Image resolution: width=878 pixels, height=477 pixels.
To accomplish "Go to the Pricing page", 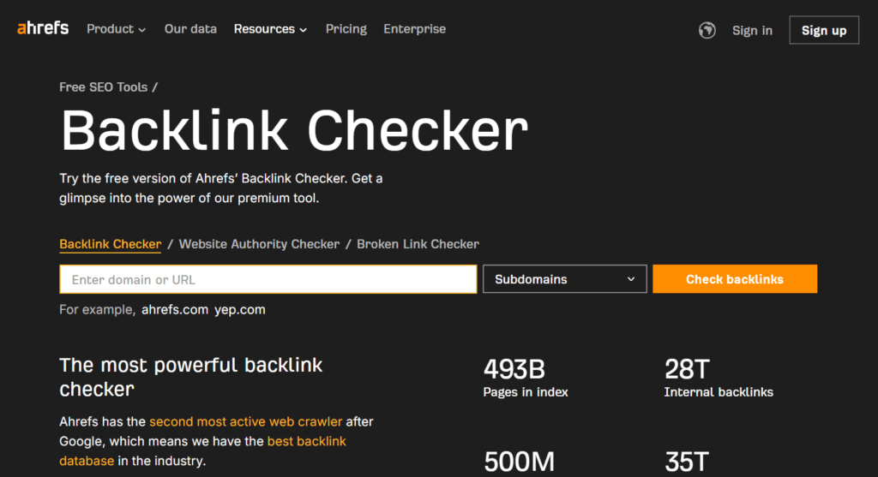I will pyautogui.click(x=346, y=29).
